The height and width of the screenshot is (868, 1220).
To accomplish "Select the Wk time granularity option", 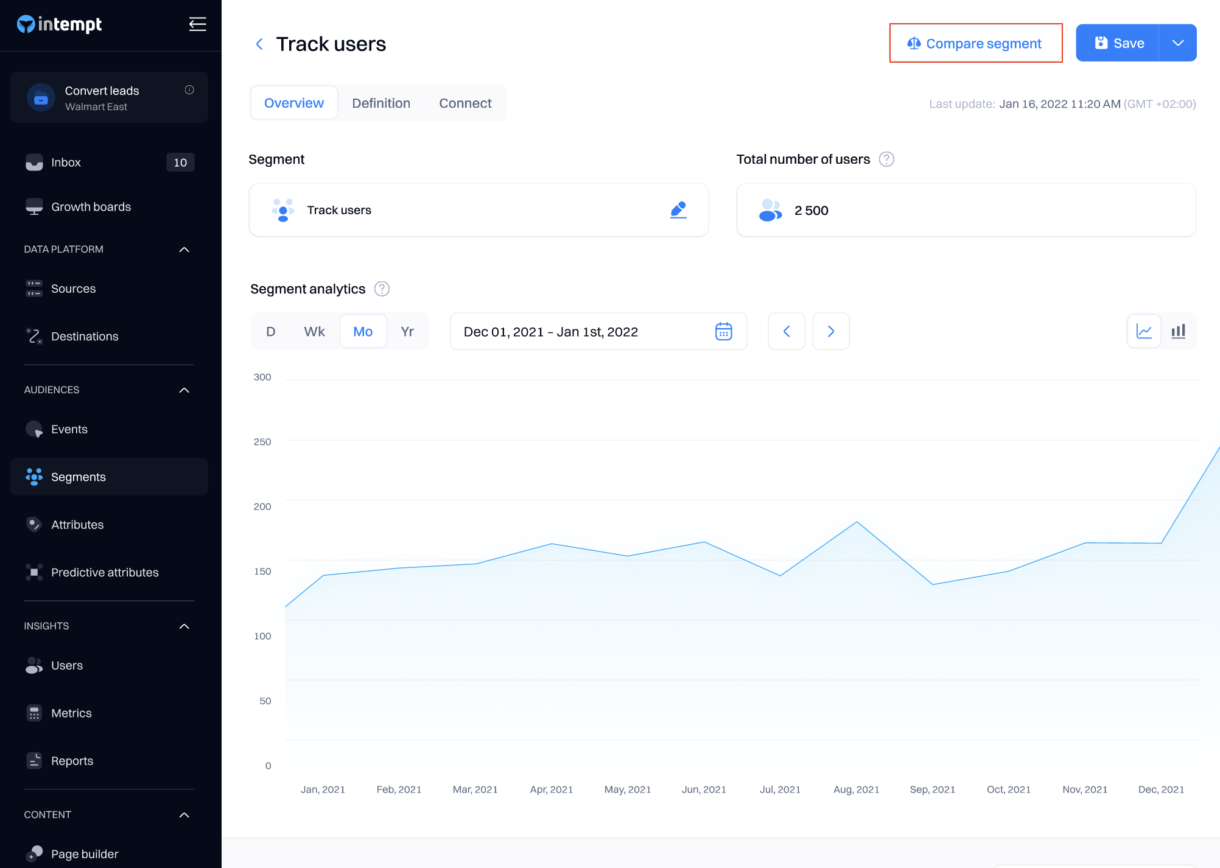I will pyautogui.click(x=314, y=332).
